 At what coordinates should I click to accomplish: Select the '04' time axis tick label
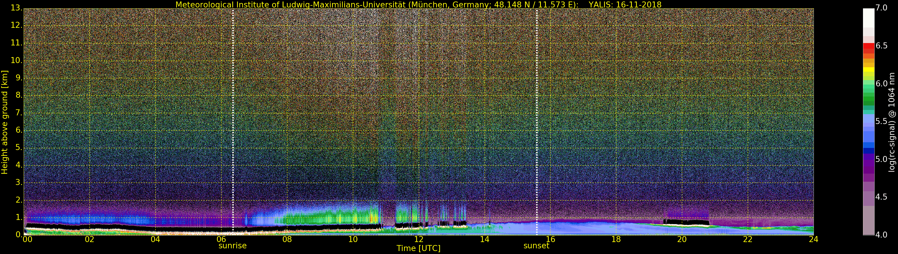[155, 239]
